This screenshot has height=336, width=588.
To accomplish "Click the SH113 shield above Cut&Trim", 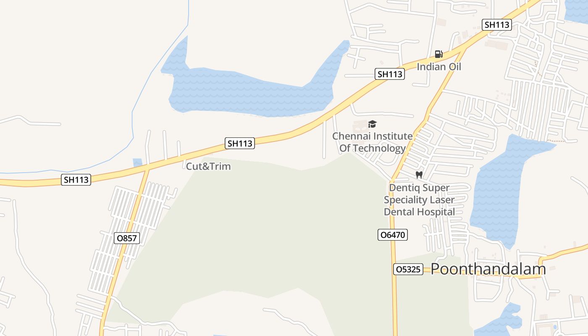I will coord(240,143).
